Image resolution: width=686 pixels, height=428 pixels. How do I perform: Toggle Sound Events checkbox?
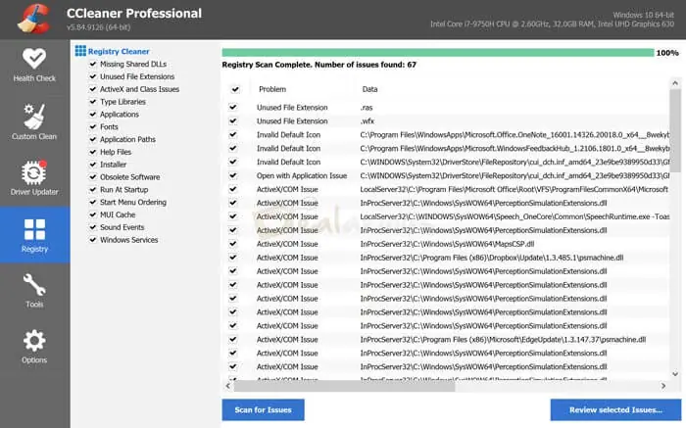tap(93, 227)
